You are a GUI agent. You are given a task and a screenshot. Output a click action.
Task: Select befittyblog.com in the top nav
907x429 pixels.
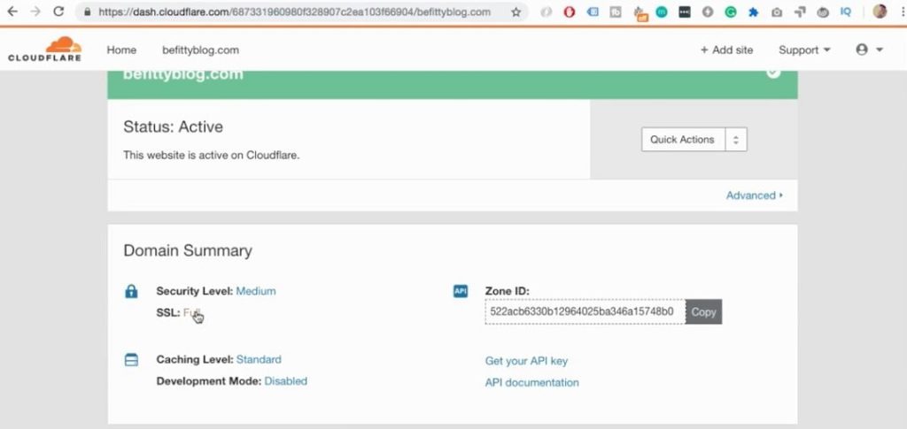(200, 50)
